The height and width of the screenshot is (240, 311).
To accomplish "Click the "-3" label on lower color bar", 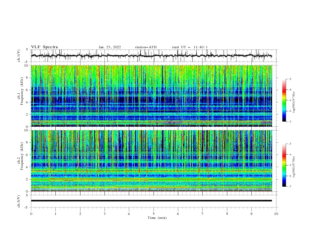I will pyautogui.click(x=289, y=144).
